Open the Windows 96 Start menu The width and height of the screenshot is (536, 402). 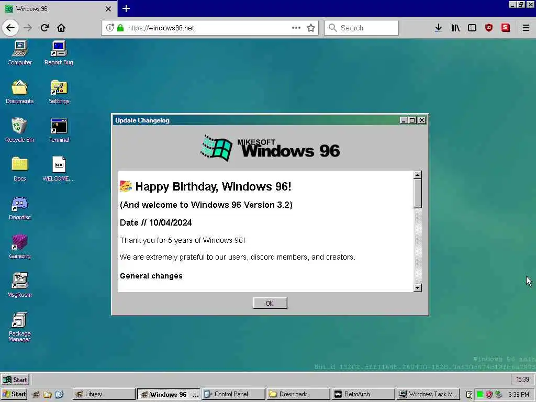[15, 379]
